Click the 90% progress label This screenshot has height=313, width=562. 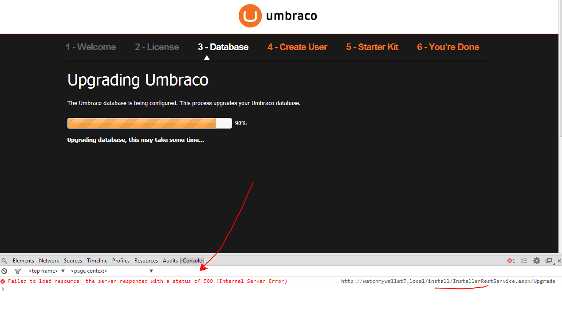tap(241, 123)
